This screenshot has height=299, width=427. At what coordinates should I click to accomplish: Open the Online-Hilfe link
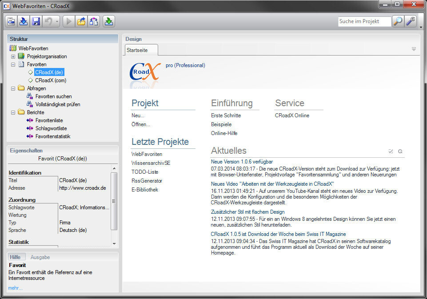tap(224, 133)
